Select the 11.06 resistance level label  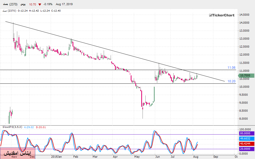tap(231, 68)
